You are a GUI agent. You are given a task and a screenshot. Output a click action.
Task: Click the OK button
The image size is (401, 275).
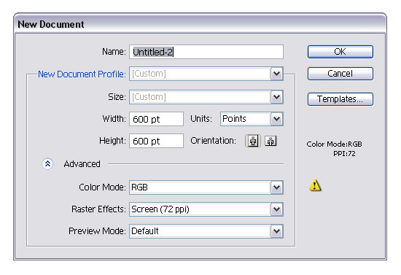(340, 52)
